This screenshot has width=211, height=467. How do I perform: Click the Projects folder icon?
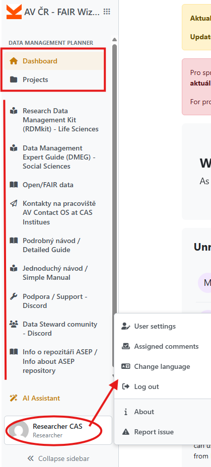pyautogui.click(x=14, y=80)
